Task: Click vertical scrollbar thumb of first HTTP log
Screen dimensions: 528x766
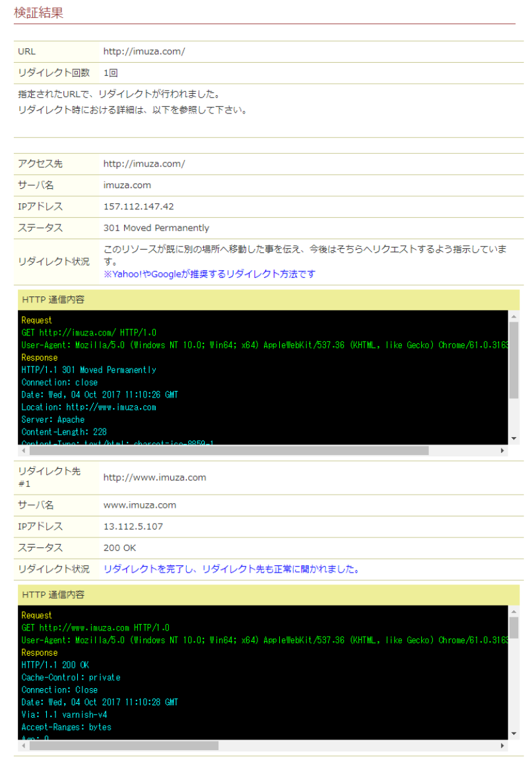Action: [513, 361]
